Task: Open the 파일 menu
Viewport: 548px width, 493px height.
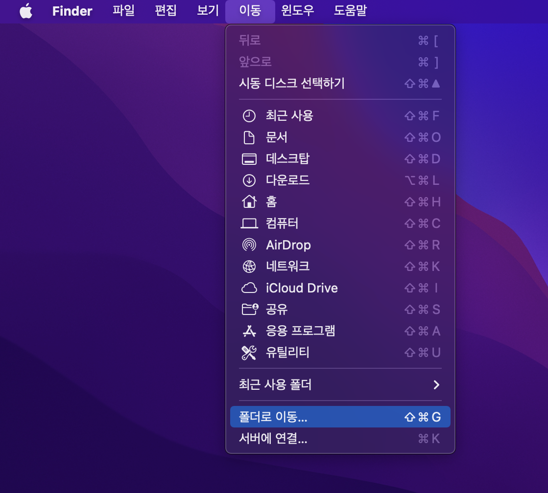Action: [123, 11]
